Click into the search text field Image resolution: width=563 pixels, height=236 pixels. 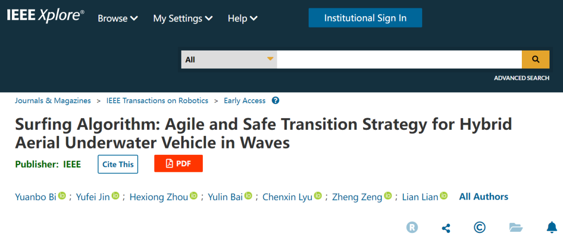tap(399, 59)
